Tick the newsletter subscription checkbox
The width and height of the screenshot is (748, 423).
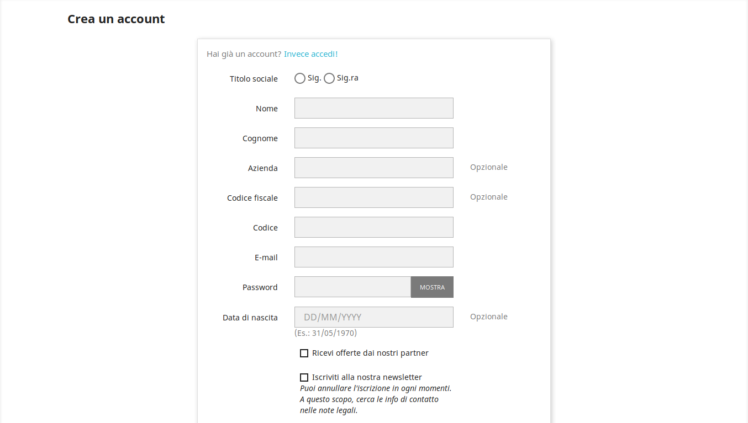pos(304,377)
